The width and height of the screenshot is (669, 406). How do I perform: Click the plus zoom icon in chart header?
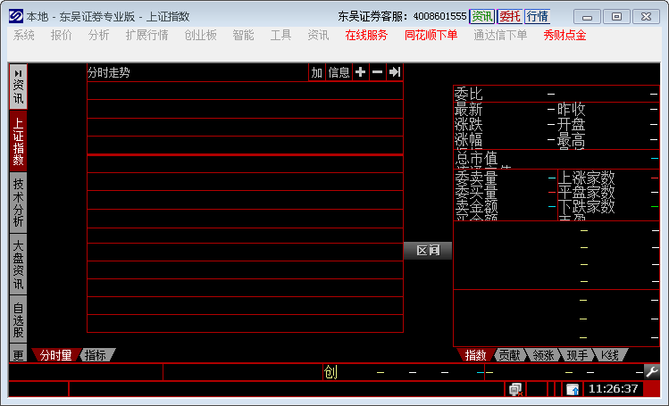tap(360, 72)
